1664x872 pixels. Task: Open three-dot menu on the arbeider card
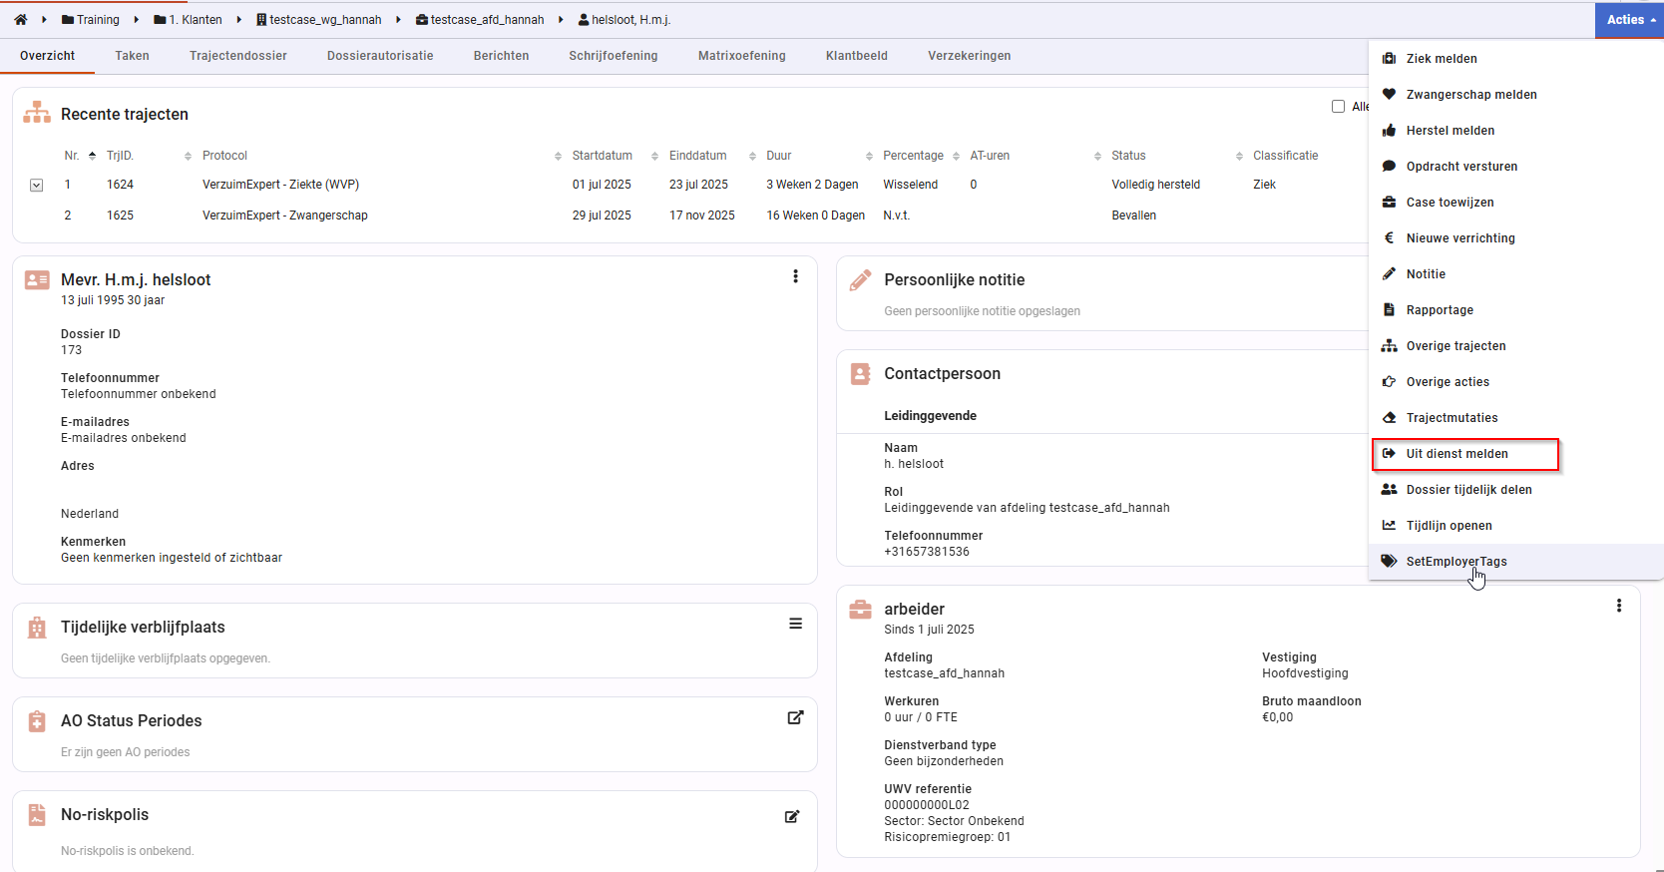click(1619, 606)
